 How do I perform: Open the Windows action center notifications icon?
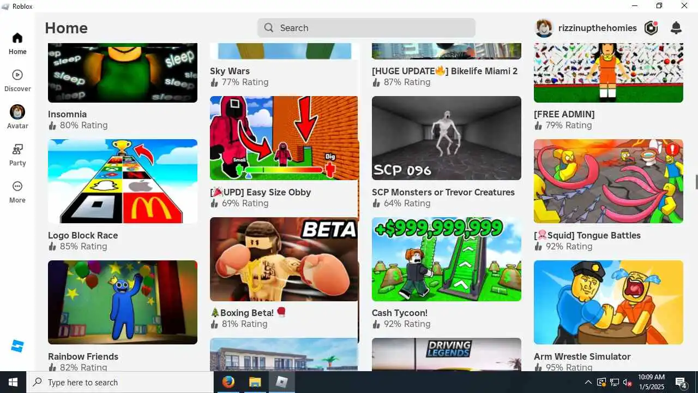pyautogui.click(x=681, y=382)
